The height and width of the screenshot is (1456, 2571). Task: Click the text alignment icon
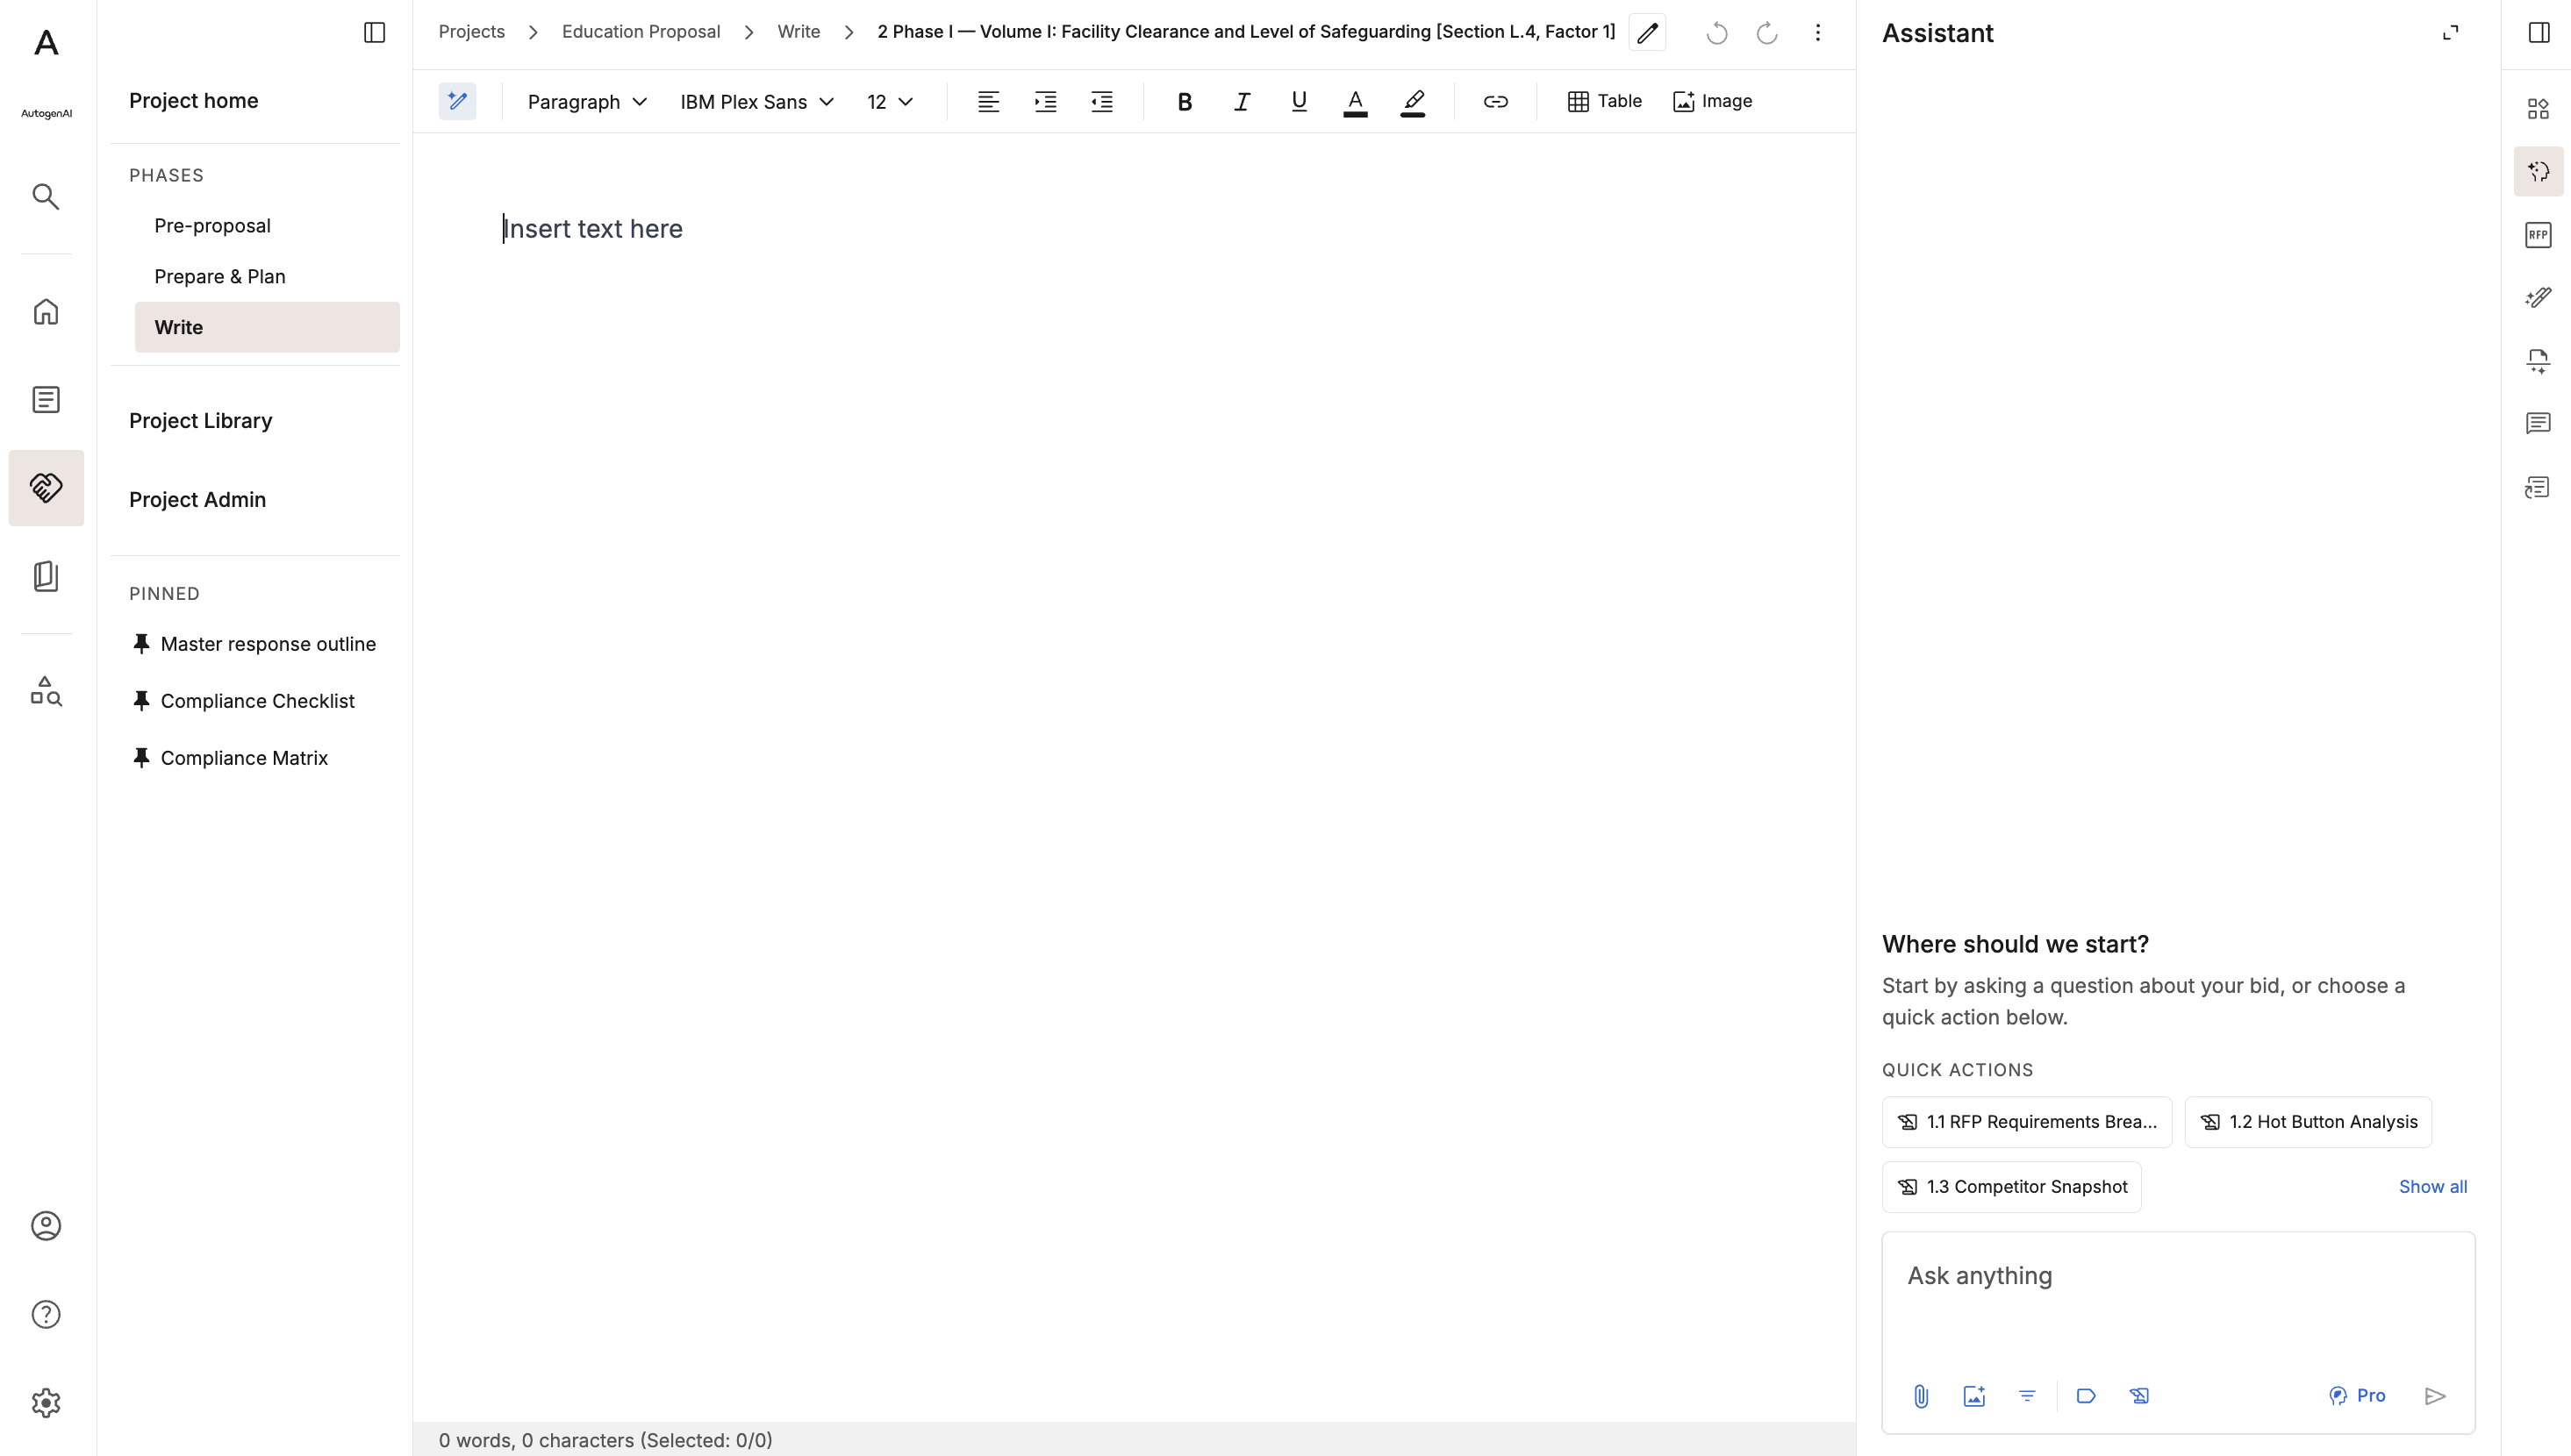click(988, 101)
